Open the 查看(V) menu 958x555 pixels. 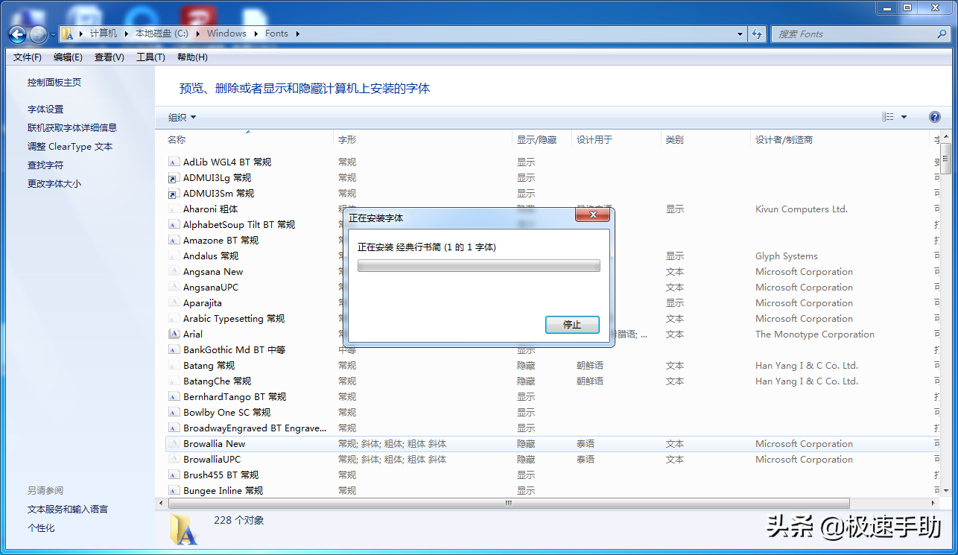point(110,57)
